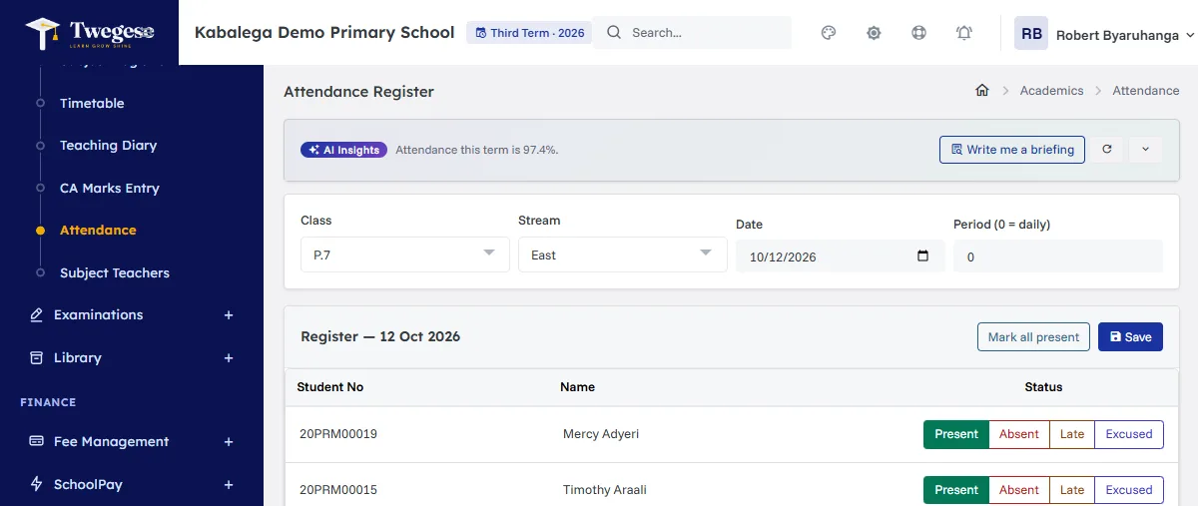Expand the Fee Management plus
This screenshot has height=506, width=1198.
(229, 442)
